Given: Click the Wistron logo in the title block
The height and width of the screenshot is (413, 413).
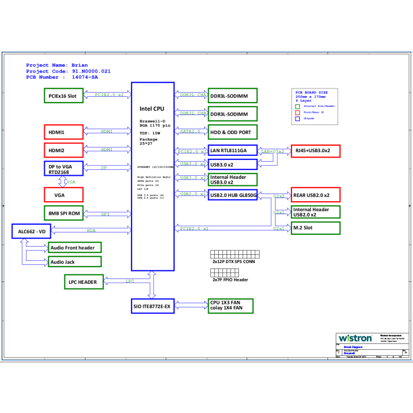Looking at the screenshot, I should 355,338.
